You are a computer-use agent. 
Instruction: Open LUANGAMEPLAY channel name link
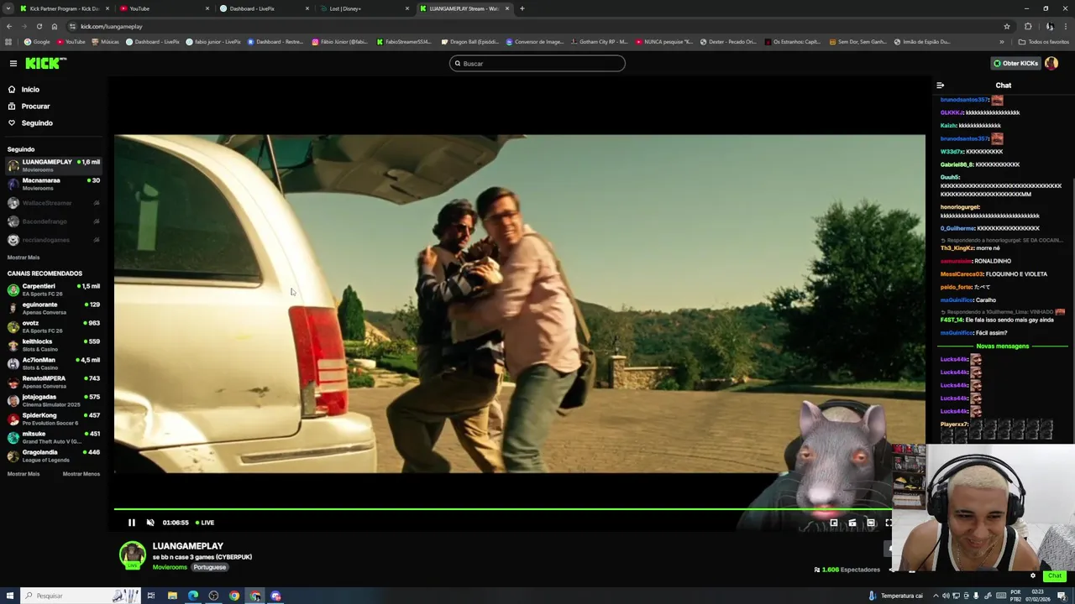187,546
